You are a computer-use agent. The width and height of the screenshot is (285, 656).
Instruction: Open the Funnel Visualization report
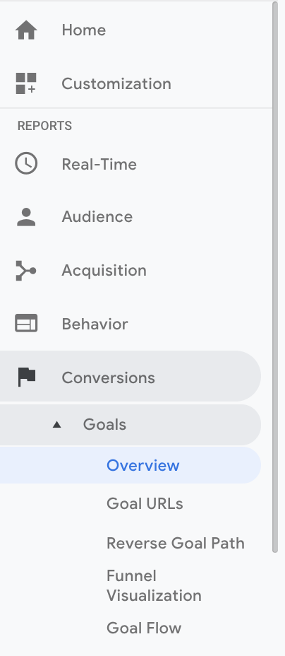point(154,586)
